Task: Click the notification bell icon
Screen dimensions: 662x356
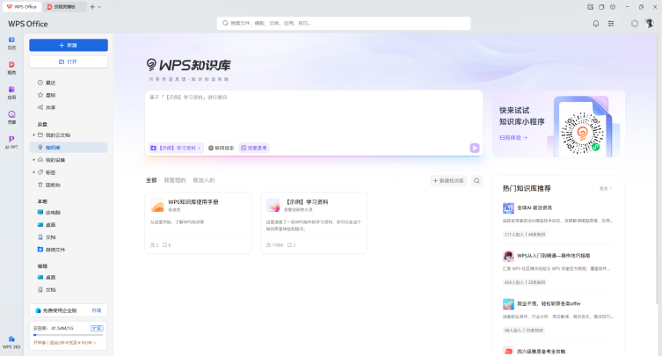Action: click(596, 23)
